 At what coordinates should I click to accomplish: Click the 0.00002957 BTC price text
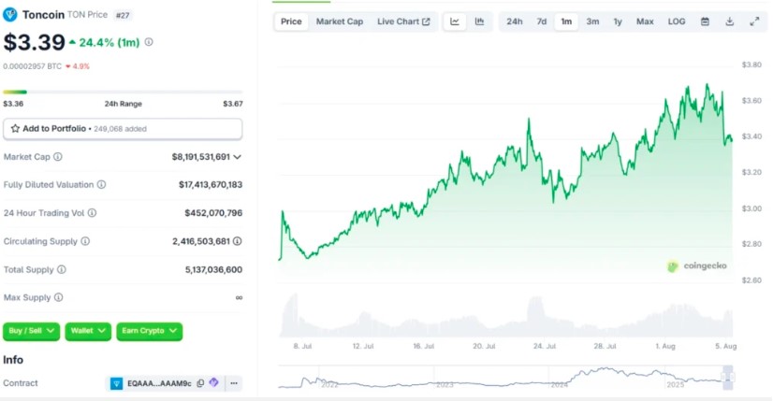point(33,66)
